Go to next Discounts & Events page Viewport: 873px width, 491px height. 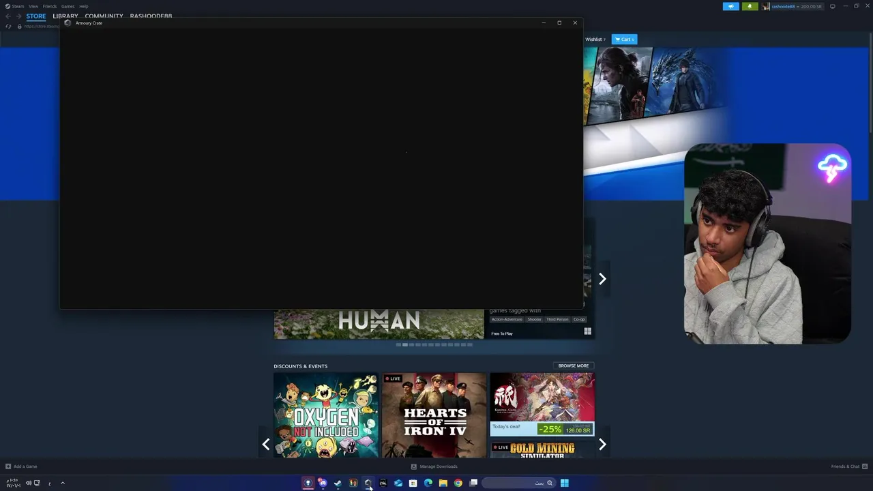tap(602, 445)
